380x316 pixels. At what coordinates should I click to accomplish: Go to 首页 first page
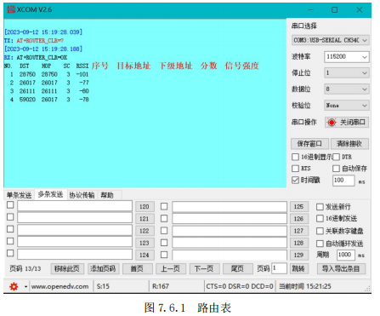point(138,268)
